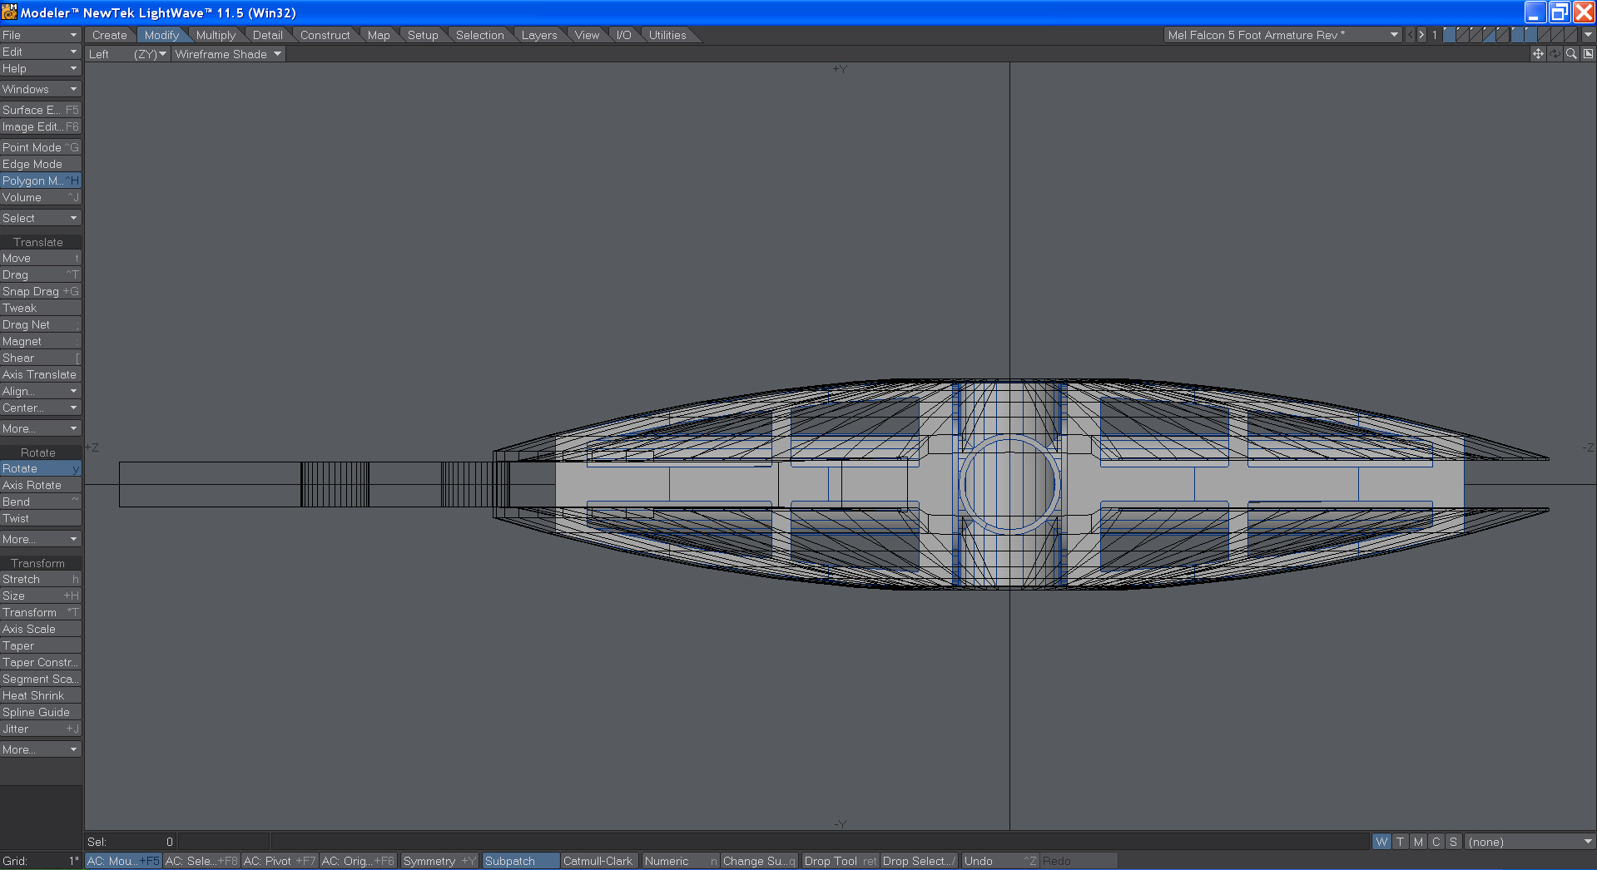The image size is (1597, 870).
Task: Switch to the Multiply tab
Action: click(x=216, y=35)
